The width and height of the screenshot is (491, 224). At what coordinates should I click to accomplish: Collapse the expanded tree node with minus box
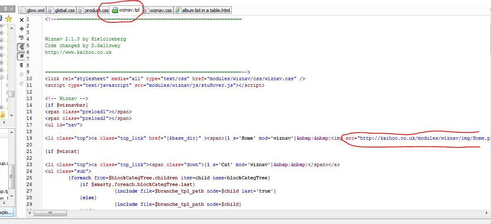(1, 77)
